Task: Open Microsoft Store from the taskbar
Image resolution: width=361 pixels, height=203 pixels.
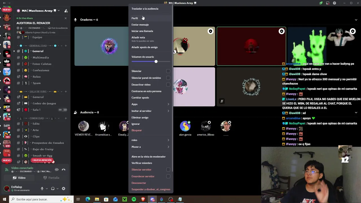Action: 106,199
